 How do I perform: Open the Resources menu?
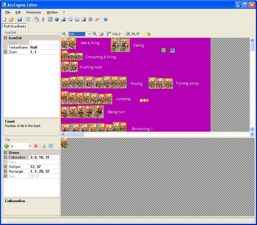tap(34, 12)
